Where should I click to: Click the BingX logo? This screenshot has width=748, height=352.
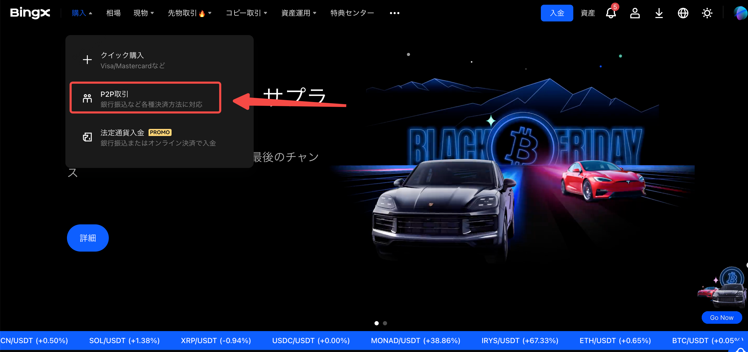30,13
